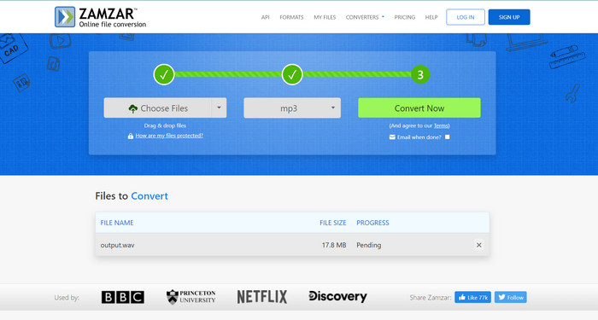The height and width of the screenshot is (320, 598).
Task: Open How are my files protected link
Action: (169, 136)
